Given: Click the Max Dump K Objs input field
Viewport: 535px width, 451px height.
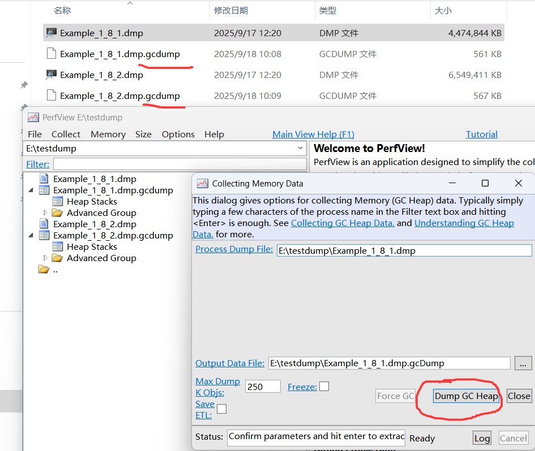Looking at the screenshot, I should (263, 387).
